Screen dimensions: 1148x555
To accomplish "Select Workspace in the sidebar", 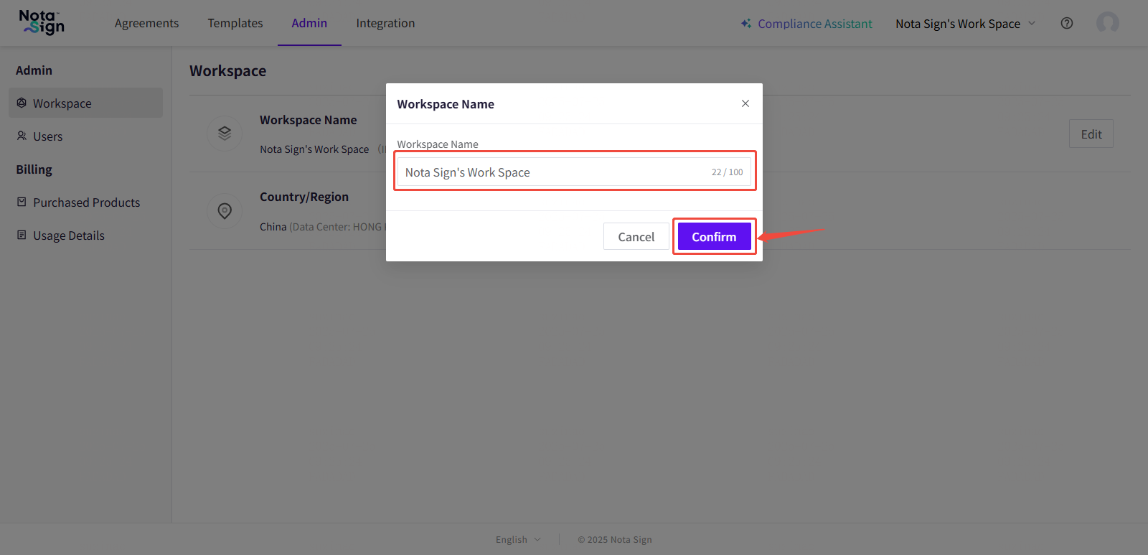I will [x=62, y=103].
